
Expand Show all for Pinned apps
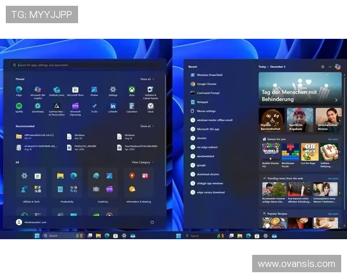point(147,79)
